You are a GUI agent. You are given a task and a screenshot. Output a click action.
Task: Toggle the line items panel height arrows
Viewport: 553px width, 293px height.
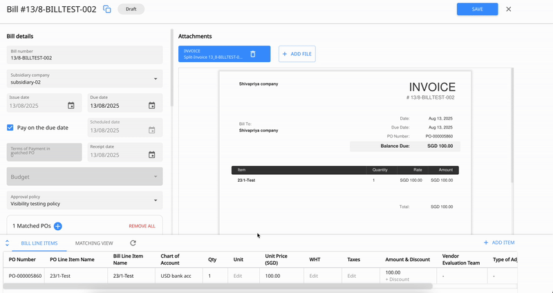[7, 243]
